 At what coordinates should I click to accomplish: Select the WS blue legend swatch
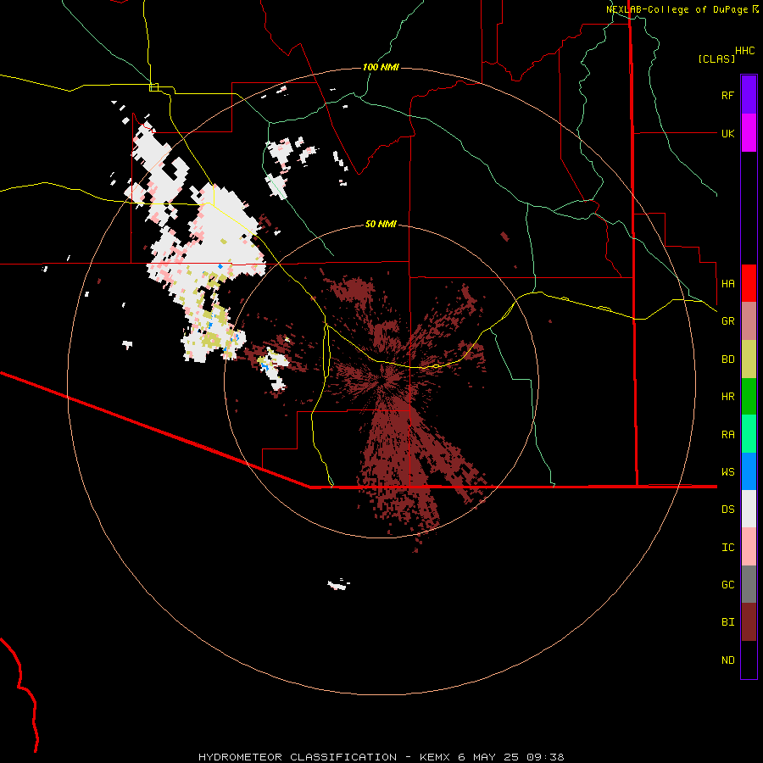pyautogui.click(x=749, y=471)
